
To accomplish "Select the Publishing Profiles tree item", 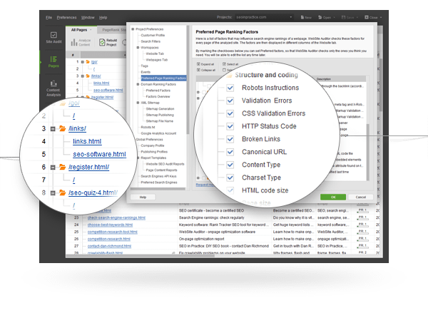I will coord(154,152).
